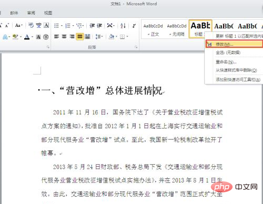Choose 全选: (无数据) menu entry
The image size is (263, 204).
coord(234,52)
